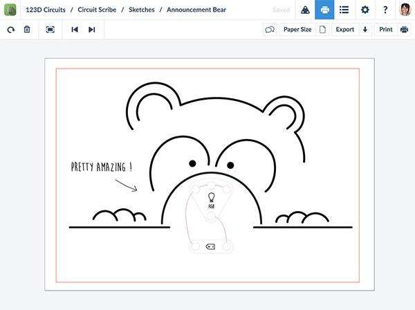Click the page icon beside Paper Size
Screen dimensions: 415x310
point(322,30)
